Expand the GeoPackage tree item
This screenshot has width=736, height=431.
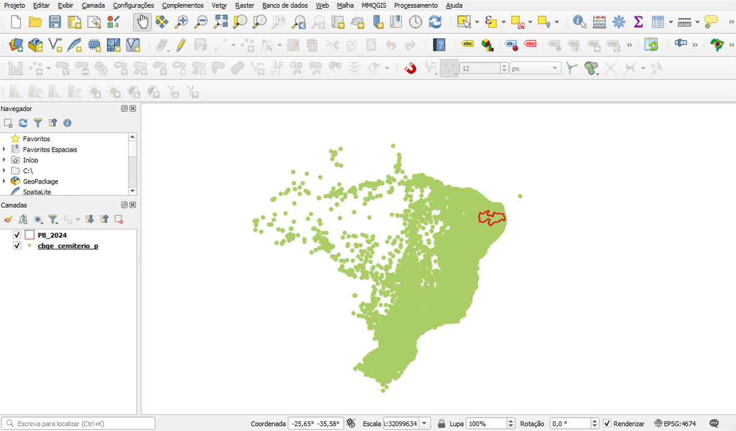coord(4,181)
